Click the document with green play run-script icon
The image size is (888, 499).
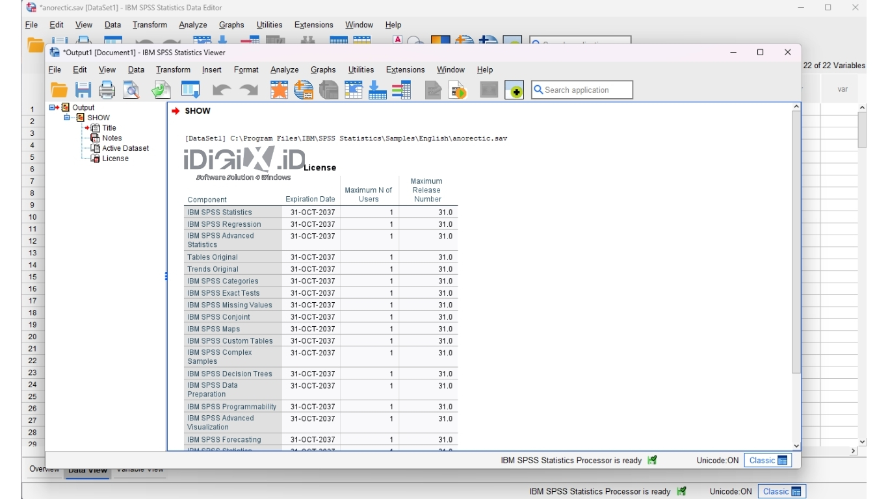point(458,90)
